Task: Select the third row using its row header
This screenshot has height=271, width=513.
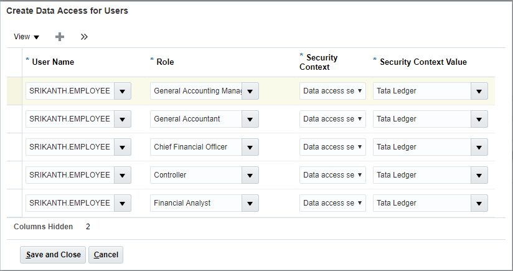Action: 14,147
